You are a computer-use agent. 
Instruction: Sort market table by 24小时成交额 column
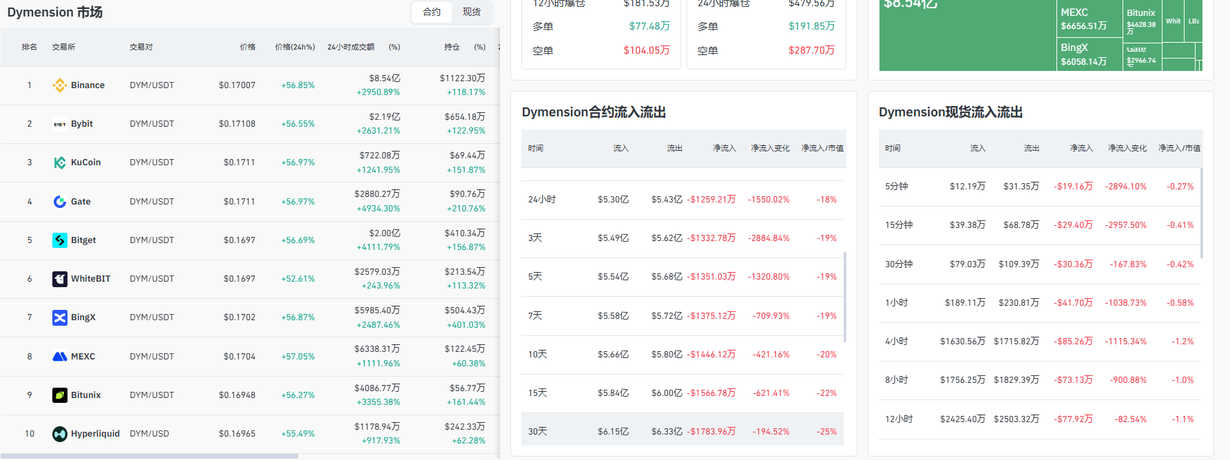[x=351, y=47]
